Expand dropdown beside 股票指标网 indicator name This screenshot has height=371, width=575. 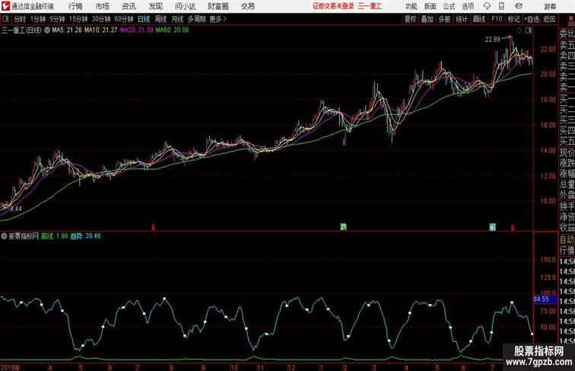point(4,236)
